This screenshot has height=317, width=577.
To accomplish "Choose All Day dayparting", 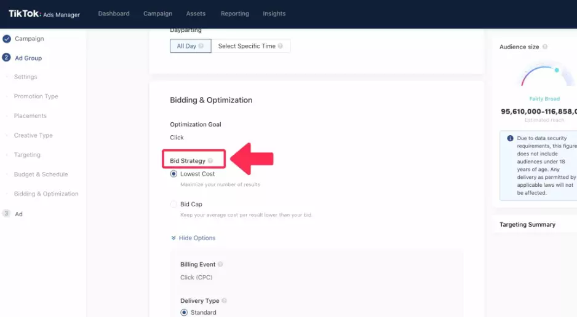I will [190, 46].
